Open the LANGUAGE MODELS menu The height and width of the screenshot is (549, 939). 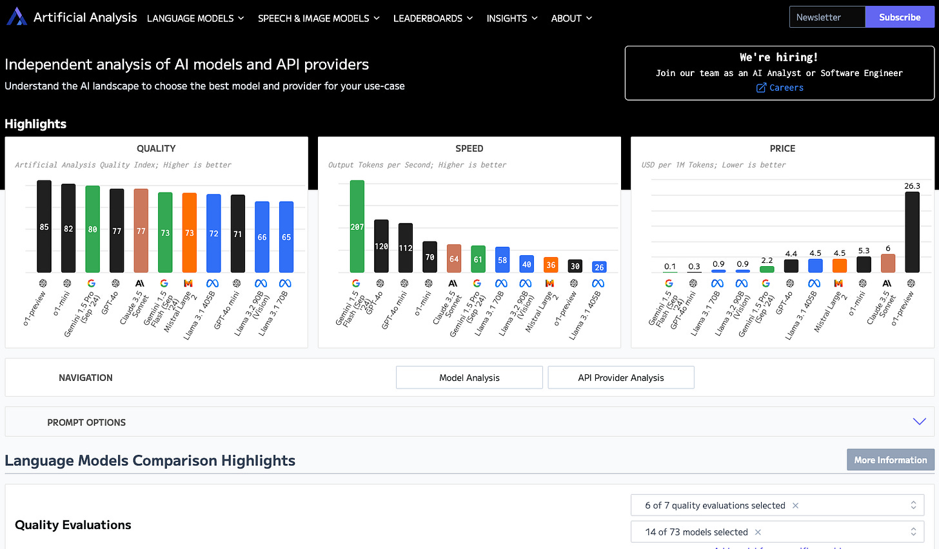coord(195,18)
